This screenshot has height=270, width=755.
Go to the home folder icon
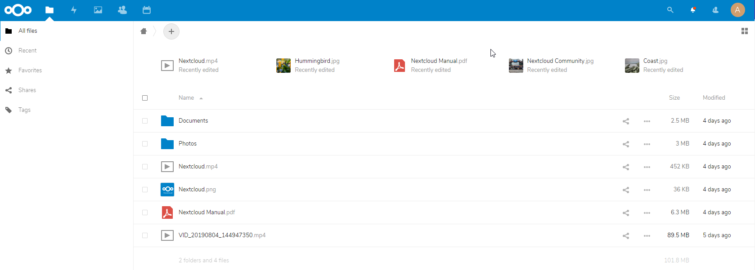point(144,31)
